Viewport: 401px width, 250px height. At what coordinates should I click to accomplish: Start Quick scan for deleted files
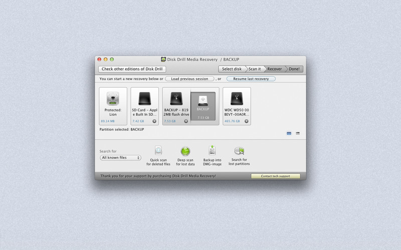coord(158,150)
